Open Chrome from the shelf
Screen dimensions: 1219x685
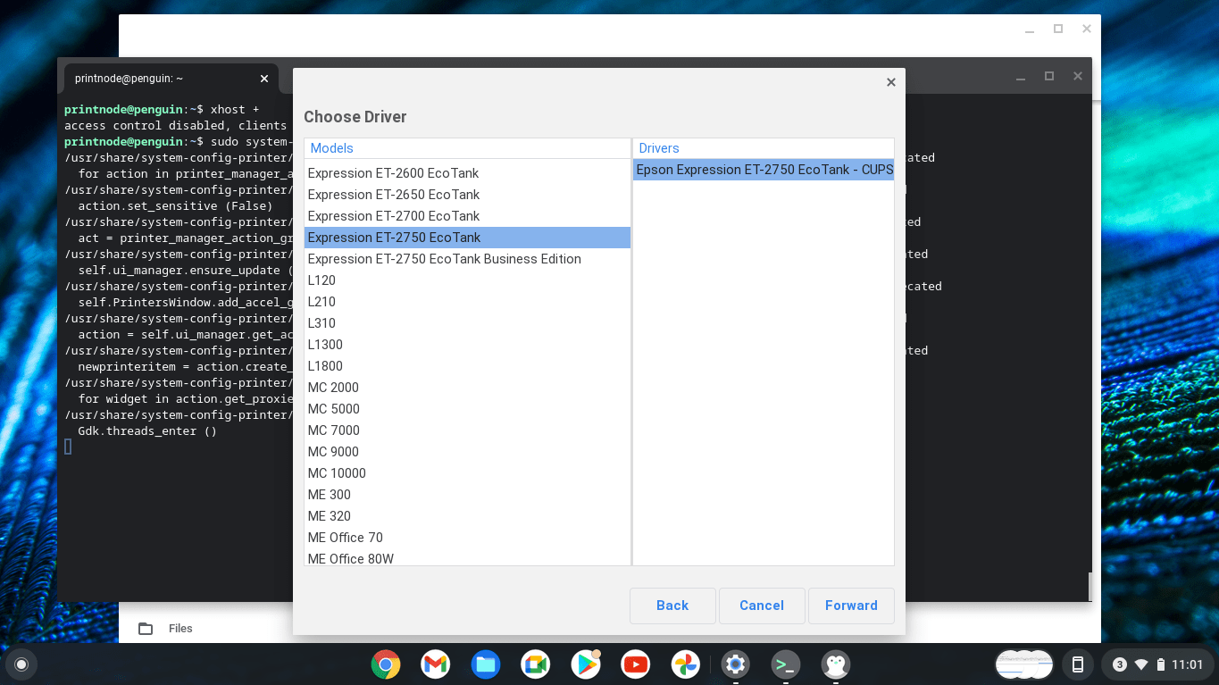pyautogui.click(x=386, y=664)
